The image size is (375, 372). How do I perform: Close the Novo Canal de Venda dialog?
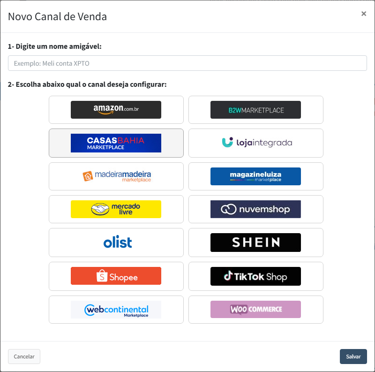coord(364,14)
